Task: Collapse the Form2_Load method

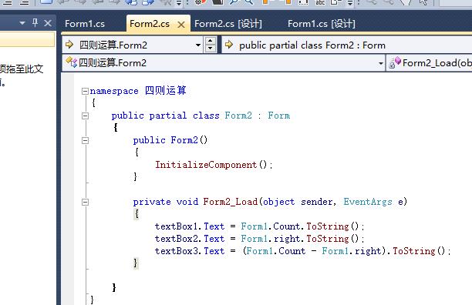Action: point(85,202)
